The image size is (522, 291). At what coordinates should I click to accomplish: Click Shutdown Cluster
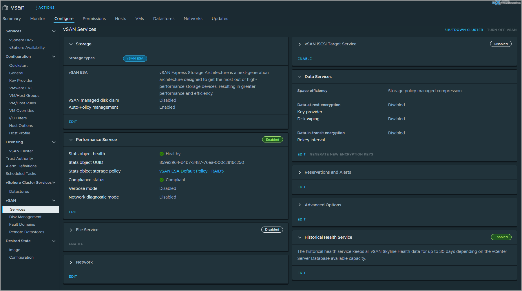coord(463,30)
